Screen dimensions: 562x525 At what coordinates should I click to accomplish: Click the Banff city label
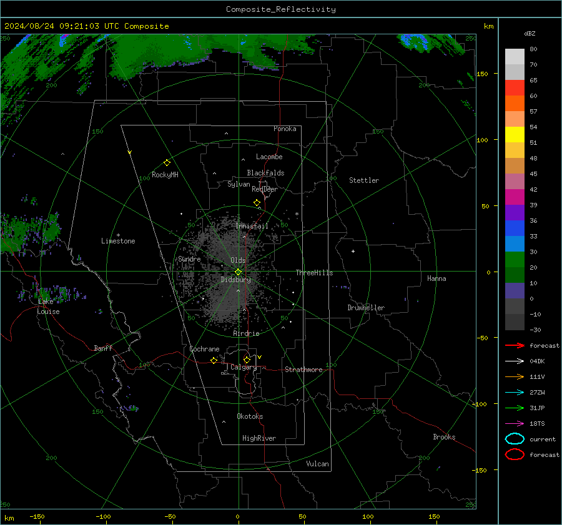103,348
